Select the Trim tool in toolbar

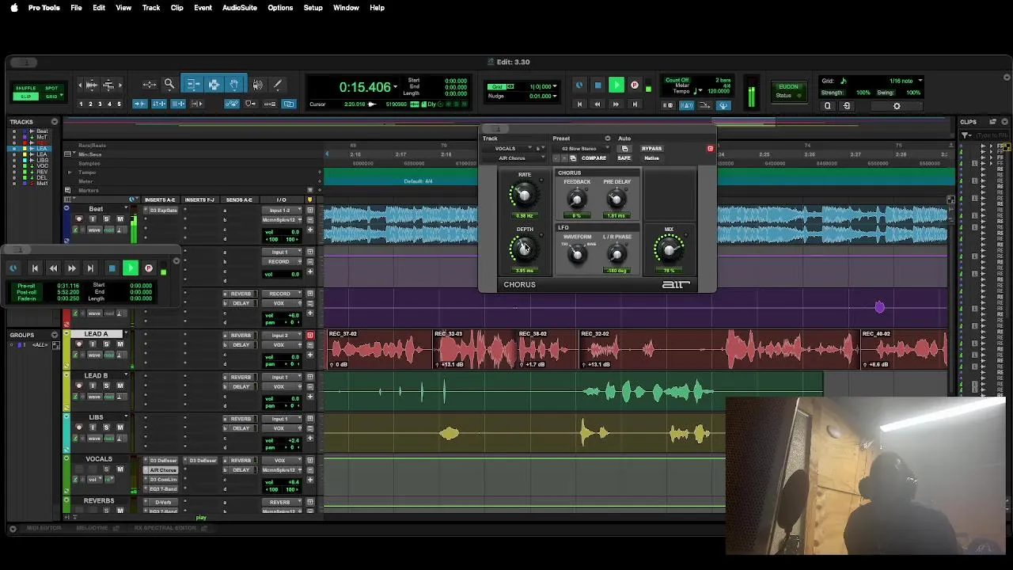click(193, 84)
